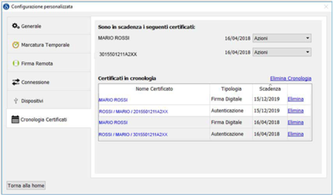
Task: Click the Torna alla home button
Action: point(26,185)
